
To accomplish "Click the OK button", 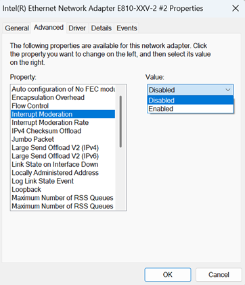I will tap(168, 274).
